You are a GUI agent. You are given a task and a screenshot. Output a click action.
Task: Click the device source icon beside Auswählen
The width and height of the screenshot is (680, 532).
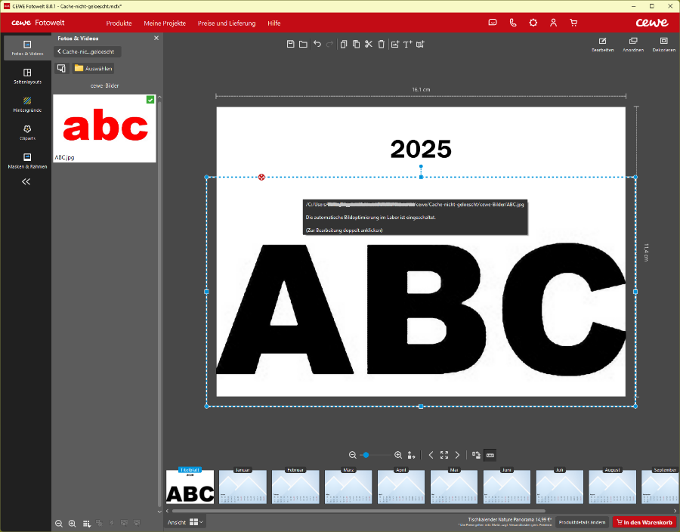click(62, 69)
